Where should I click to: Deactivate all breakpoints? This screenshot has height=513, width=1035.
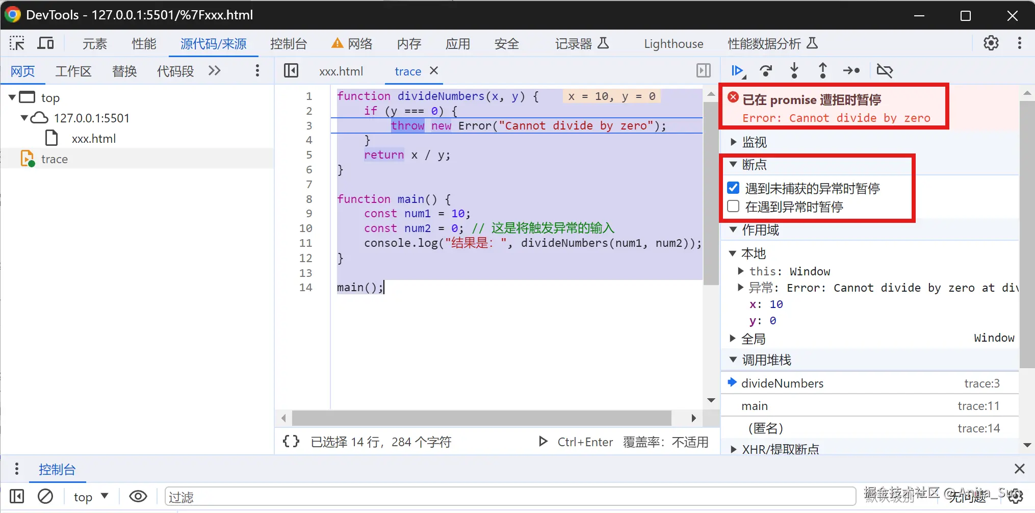click(x=885, y=71)
